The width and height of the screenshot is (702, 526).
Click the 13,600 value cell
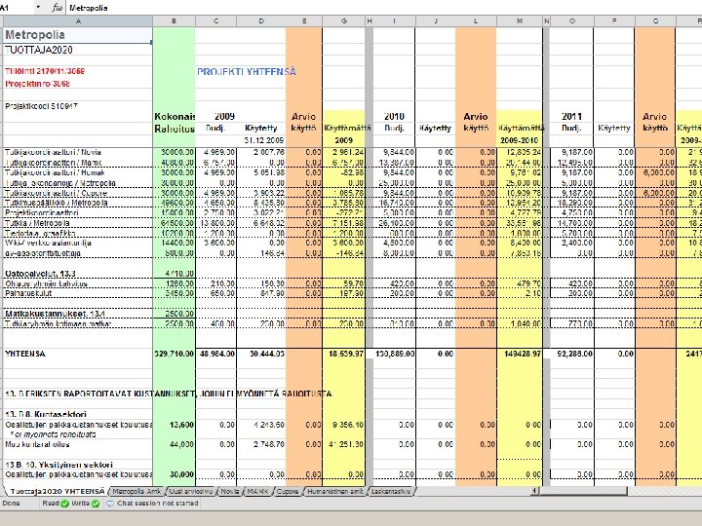(x=175, y=425)
